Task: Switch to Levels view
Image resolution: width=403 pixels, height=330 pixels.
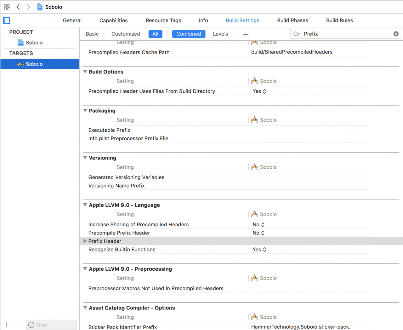Action: pyautogui.click(x=220, y=34)
